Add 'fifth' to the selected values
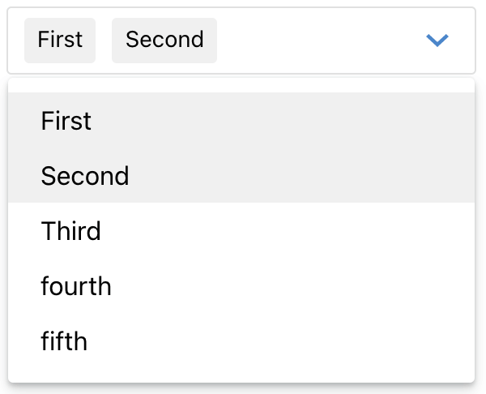The image size is (486, 394). [64, 341]
